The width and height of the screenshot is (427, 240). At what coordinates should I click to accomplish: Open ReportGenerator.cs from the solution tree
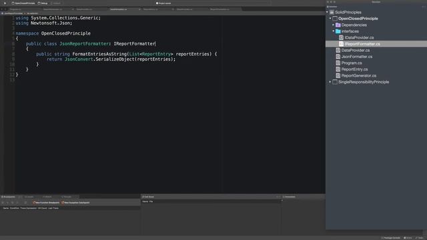(x=359, y=75)
